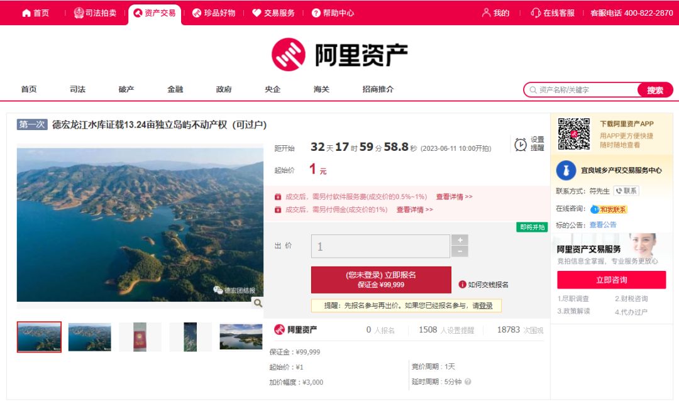Click the 在线客服 headset icon
The height and width of the screenshot is (401, 679).
pos(536,12)
